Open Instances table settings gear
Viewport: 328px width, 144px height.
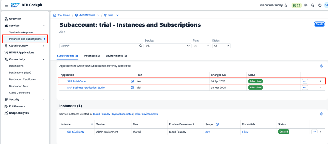pos(322,114)
